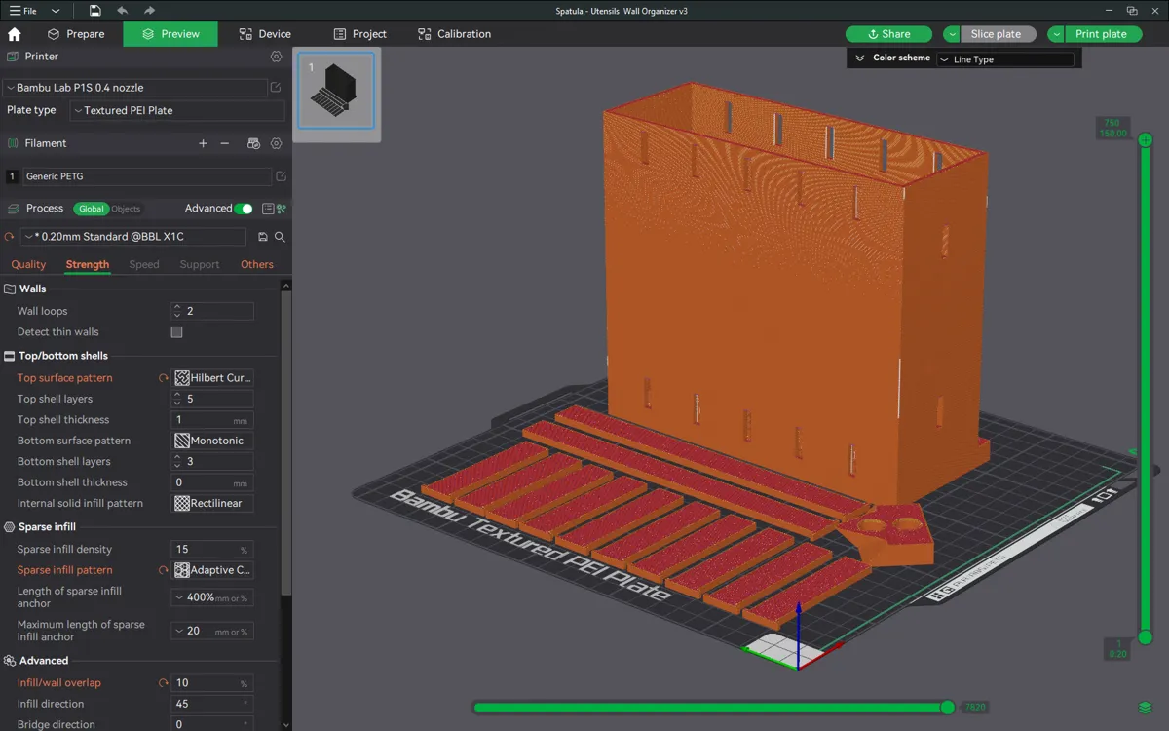
Task: Open printer settings gear icon
Action: click(276, 57)
